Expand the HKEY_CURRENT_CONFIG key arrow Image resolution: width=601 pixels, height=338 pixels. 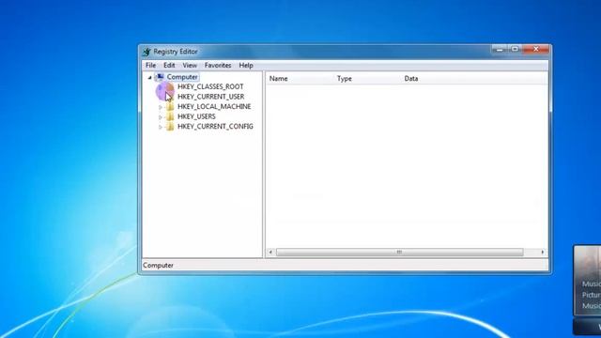[x=161, y=127]
